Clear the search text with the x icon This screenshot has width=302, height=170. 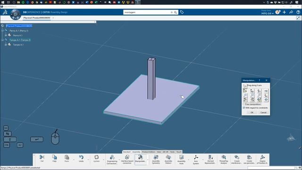click(172, 12)
